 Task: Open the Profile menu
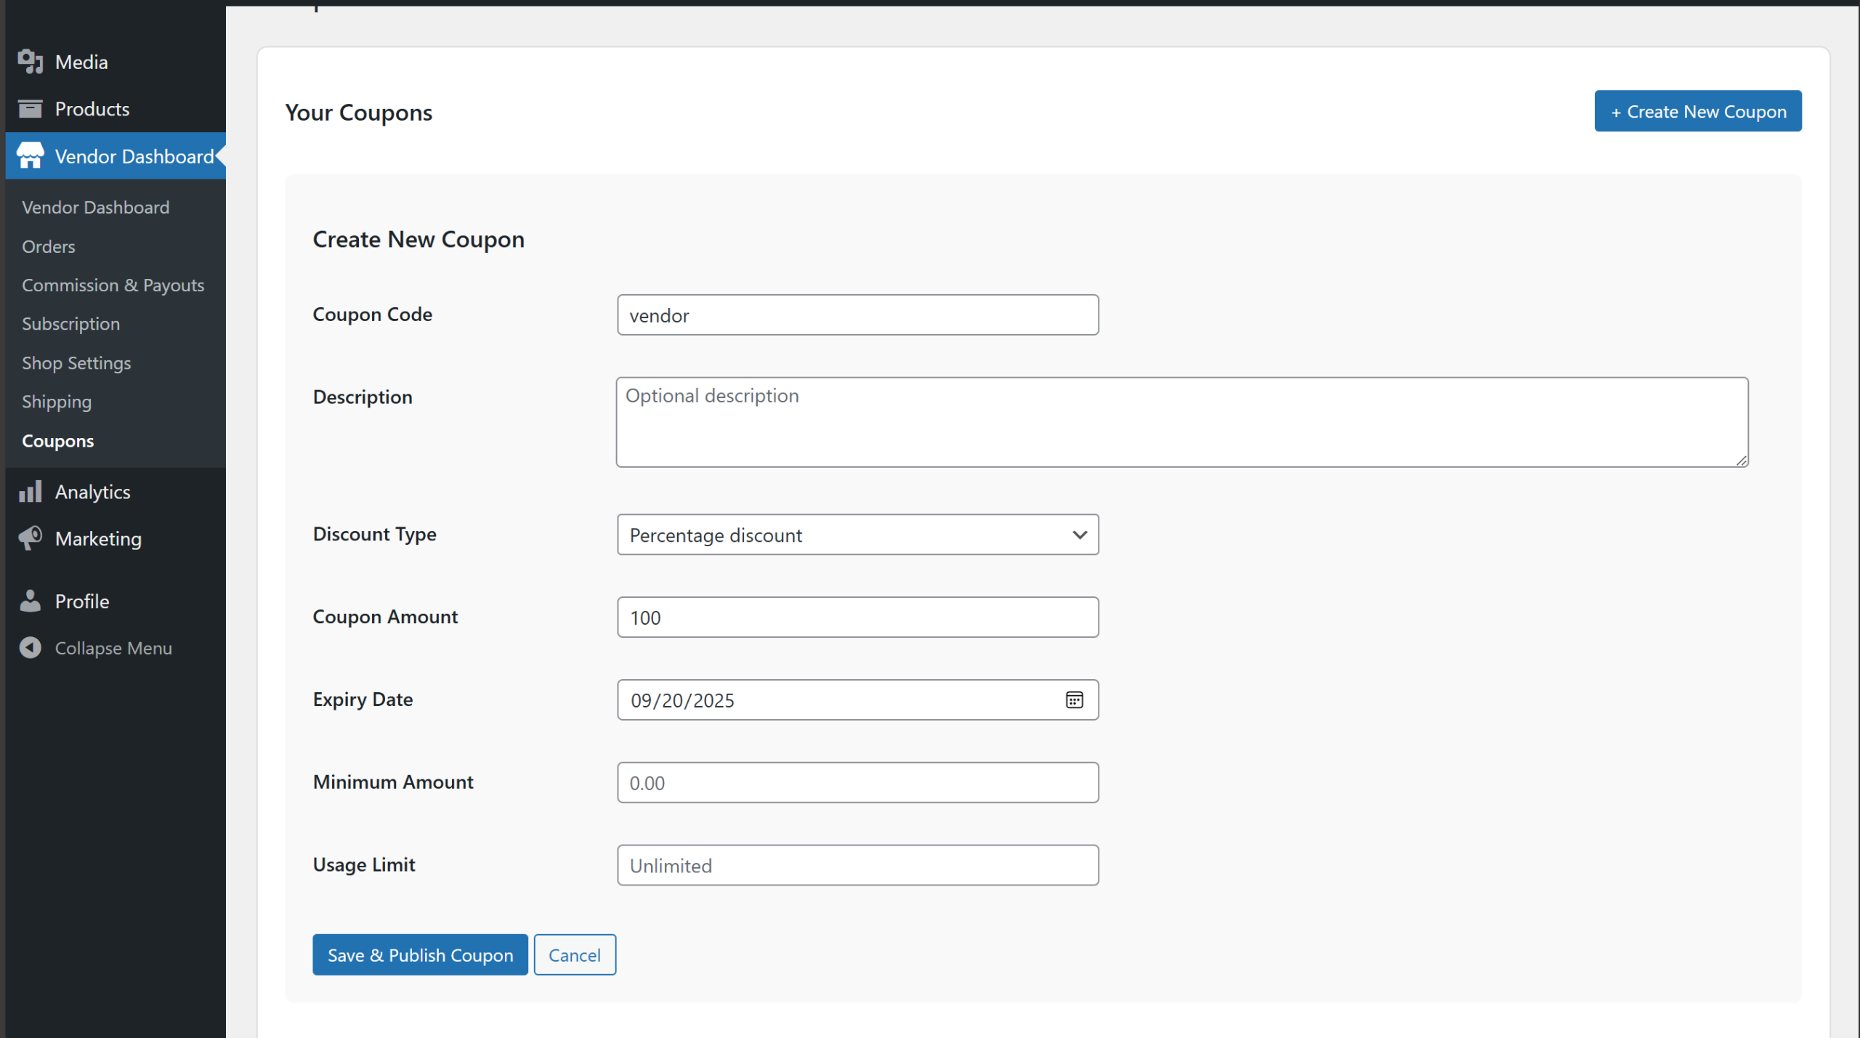tap(116, 601)
